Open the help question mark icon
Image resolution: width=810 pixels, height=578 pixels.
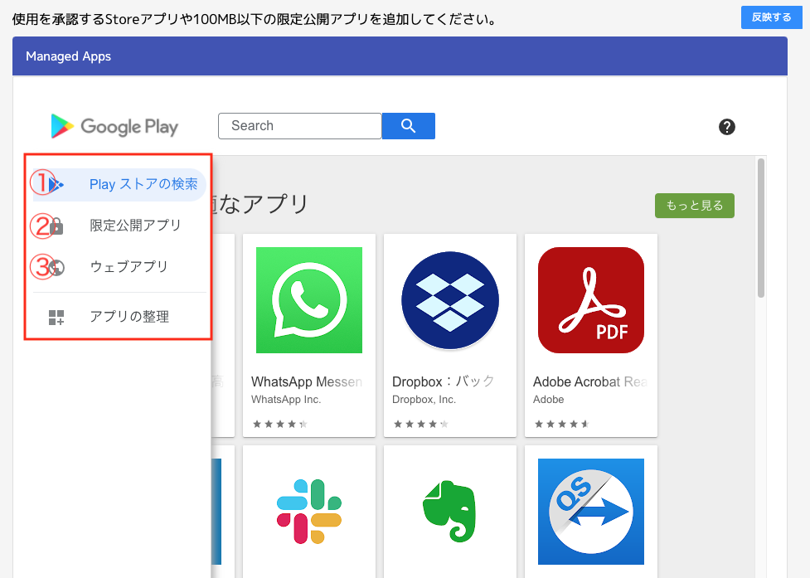click(x=727, y=127)
